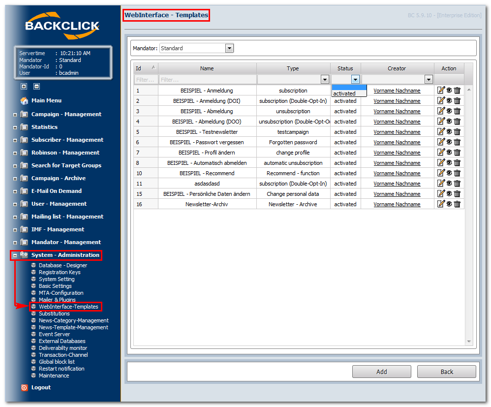Delete the BEISPIEL - Anmeldung (DOI) row
Screen dimensions: 491x407
pos(457,100)
